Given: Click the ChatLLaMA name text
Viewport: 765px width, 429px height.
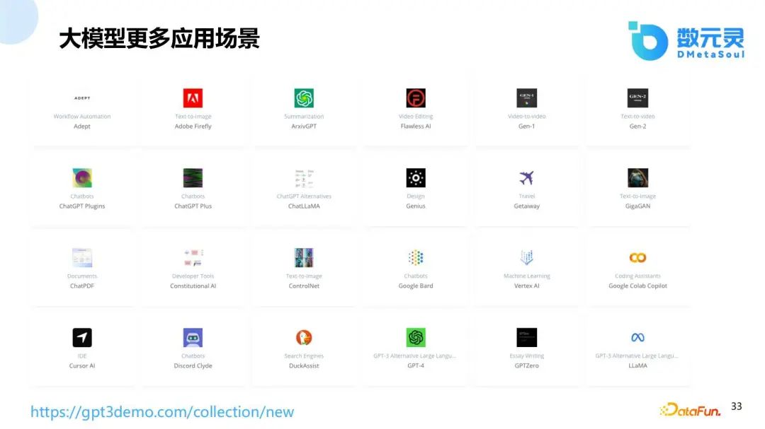Looking at the screenshot, I should pos(304,206).
